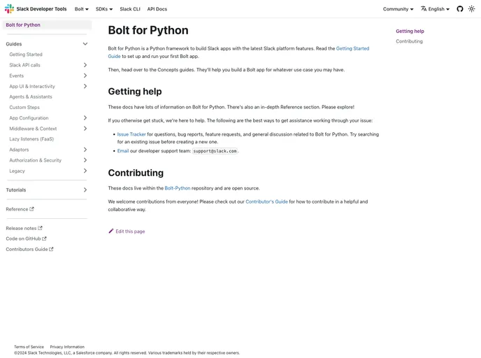481x358 pixels.
Task: Expand the App UI & Interactivity chevron
Action: coord(85,86)
